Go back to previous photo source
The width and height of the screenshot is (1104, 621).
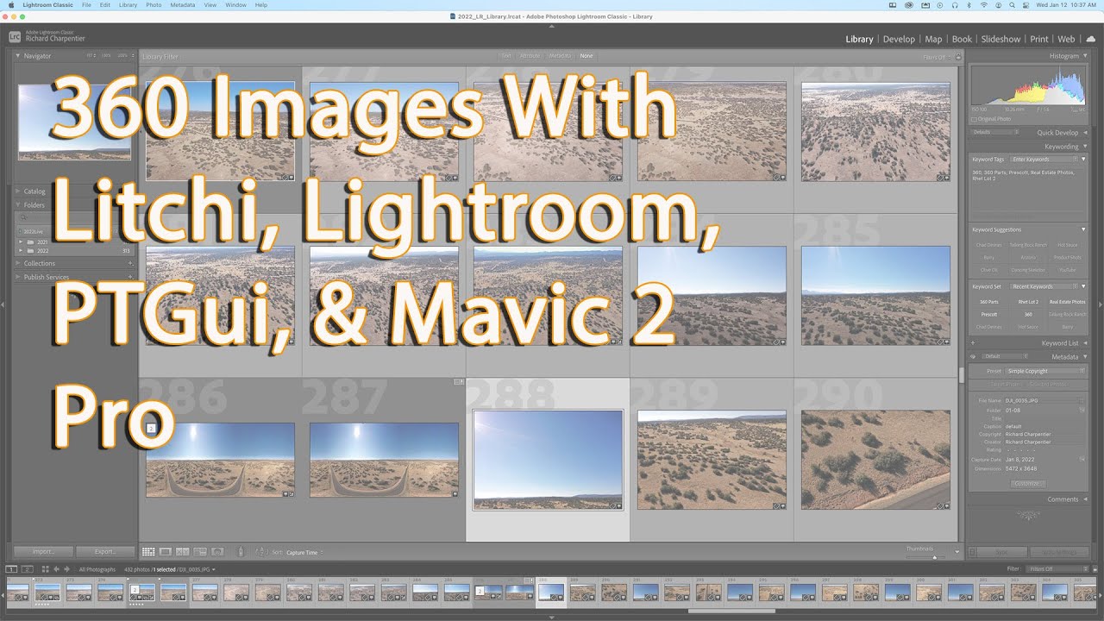tap(57, 569)
